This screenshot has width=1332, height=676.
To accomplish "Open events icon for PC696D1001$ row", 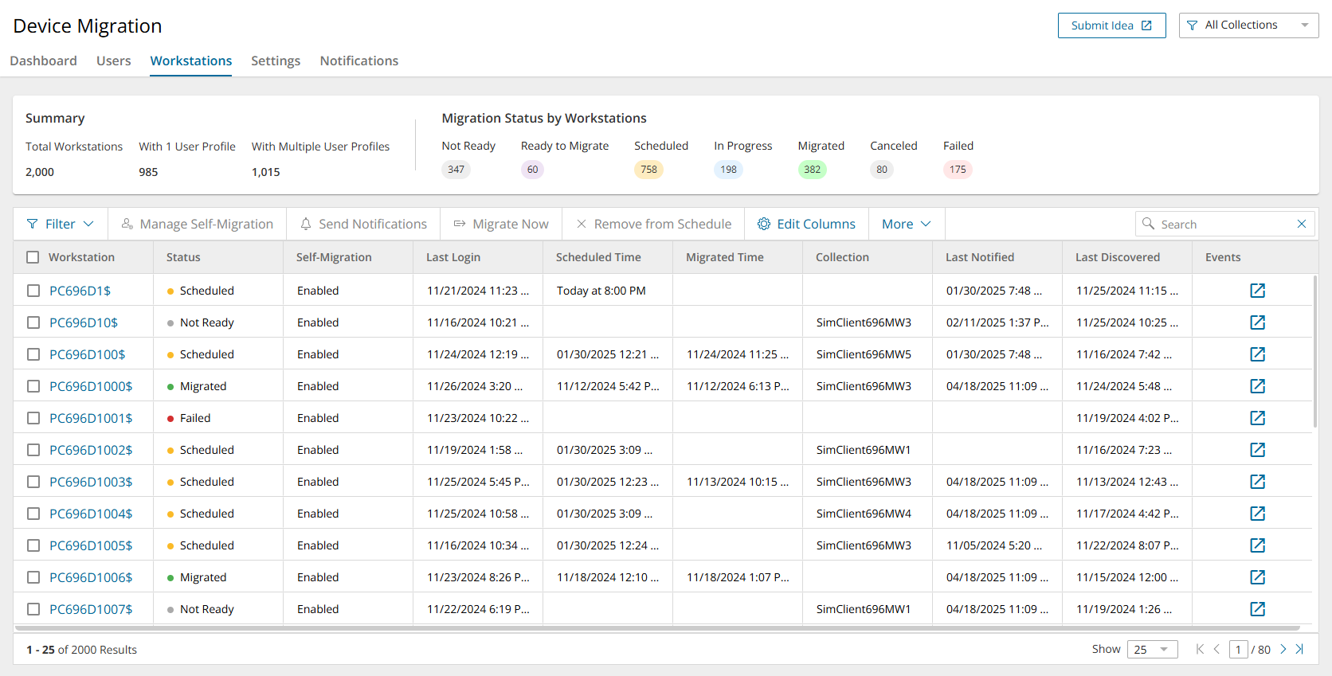I will pyautogui.click(x=1257, y=418).
